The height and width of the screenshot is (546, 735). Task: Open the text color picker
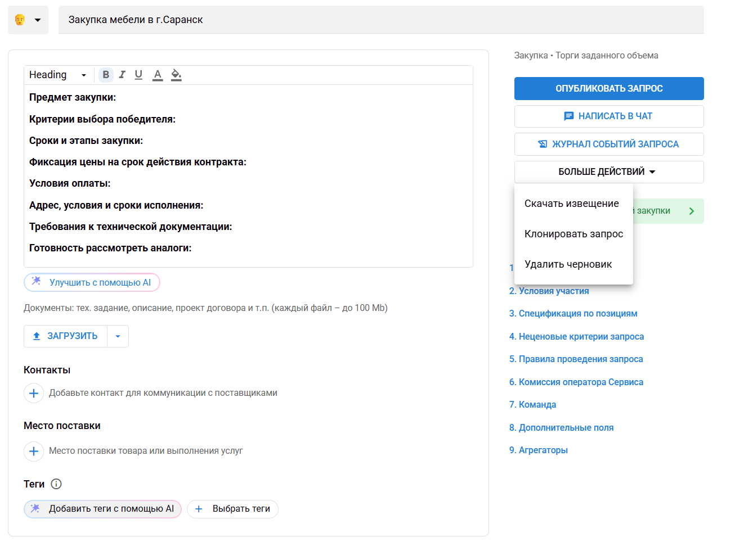coord(158,75)
